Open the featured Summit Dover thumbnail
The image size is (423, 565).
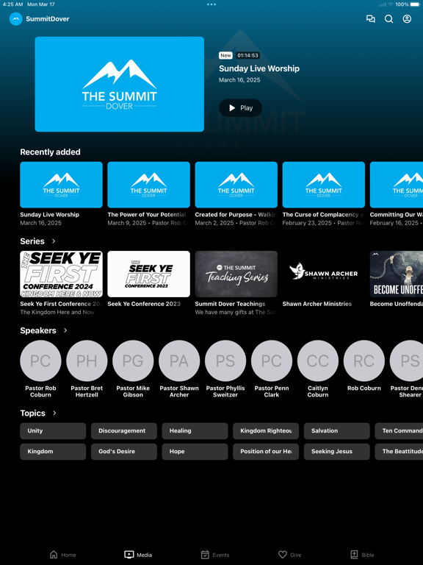point(120,84)
